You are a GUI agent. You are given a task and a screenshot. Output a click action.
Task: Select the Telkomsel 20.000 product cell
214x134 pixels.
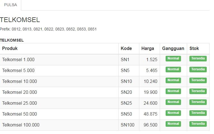[59, 92]
